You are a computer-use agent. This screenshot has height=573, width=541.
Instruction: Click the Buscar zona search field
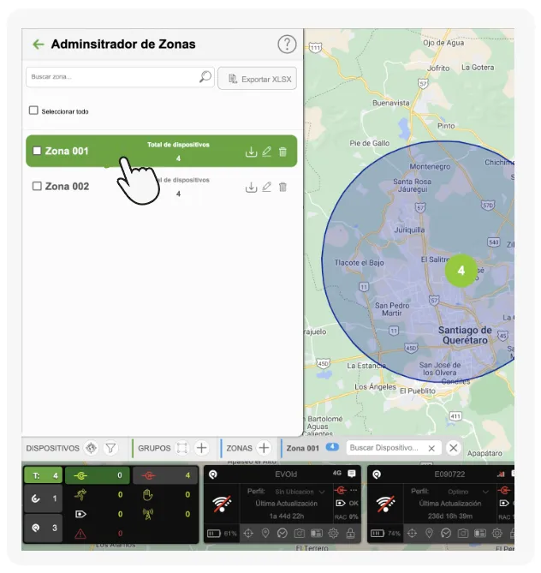click(x=120, y=77)
